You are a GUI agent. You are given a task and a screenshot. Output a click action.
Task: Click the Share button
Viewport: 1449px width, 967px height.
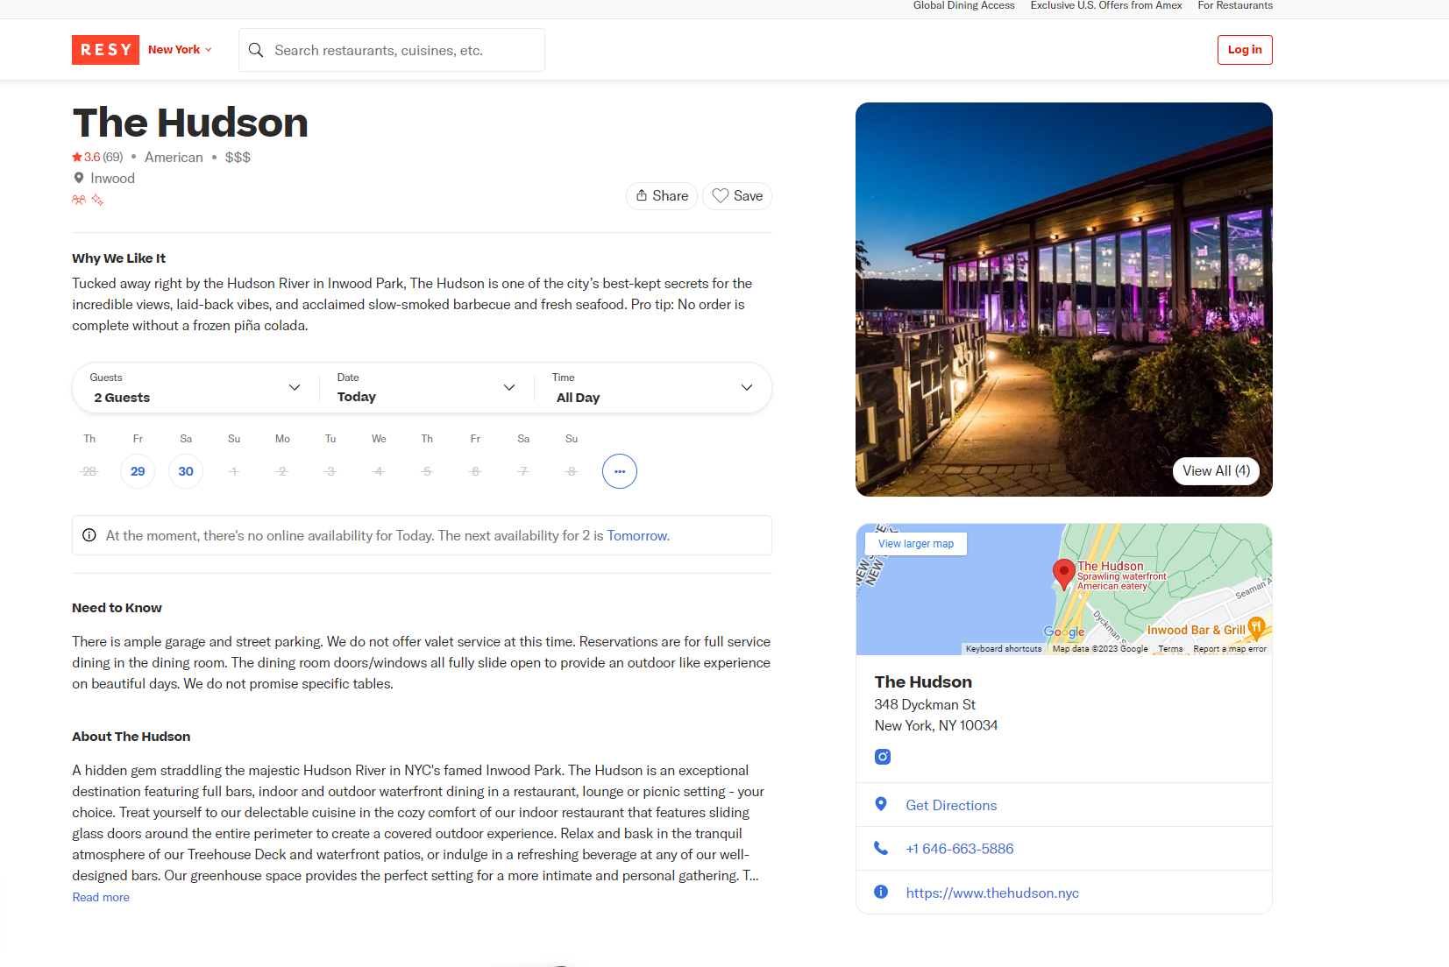[x=662, y=195]
